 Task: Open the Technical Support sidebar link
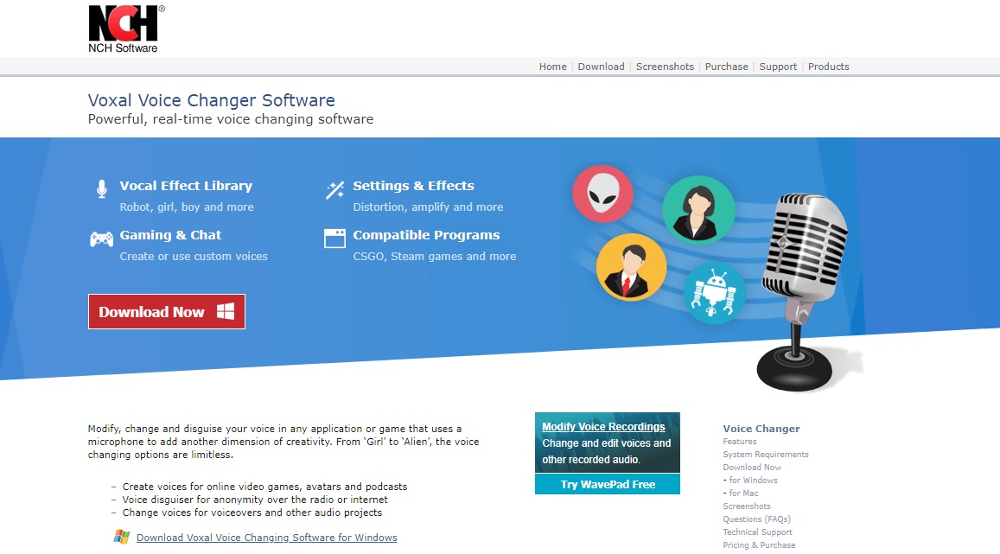tap(758, 532)
